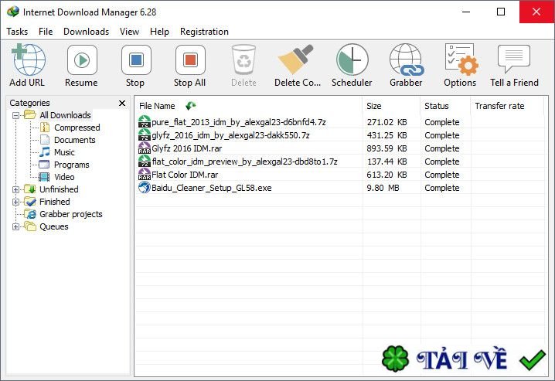This screenshot has height=381, width=555.
Task: Close the Categories panel
Action: [x=122, y=103]
